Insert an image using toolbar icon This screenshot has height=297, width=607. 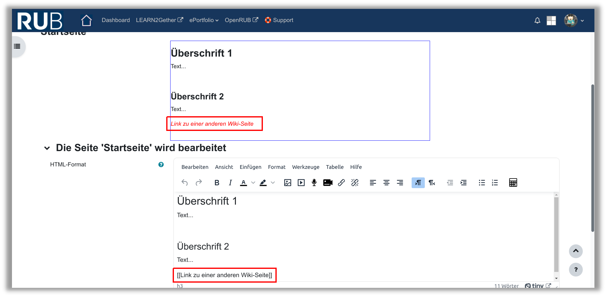click(x=287, y=183)
